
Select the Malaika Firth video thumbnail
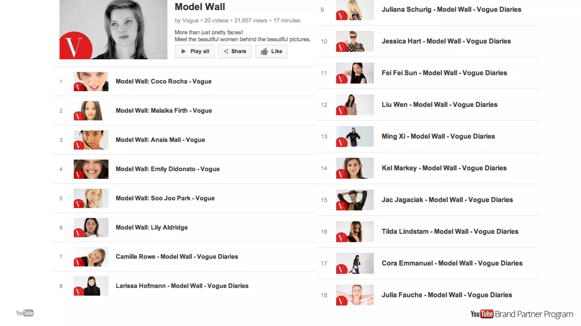(x=91, y=111)
